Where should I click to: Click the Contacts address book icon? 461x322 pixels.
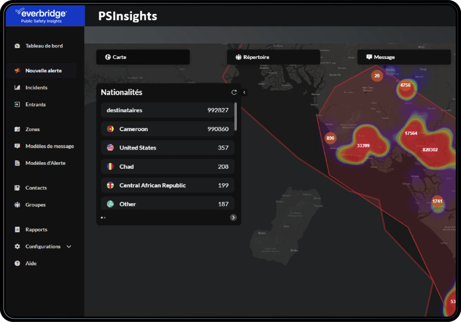(x=18, y=188)
